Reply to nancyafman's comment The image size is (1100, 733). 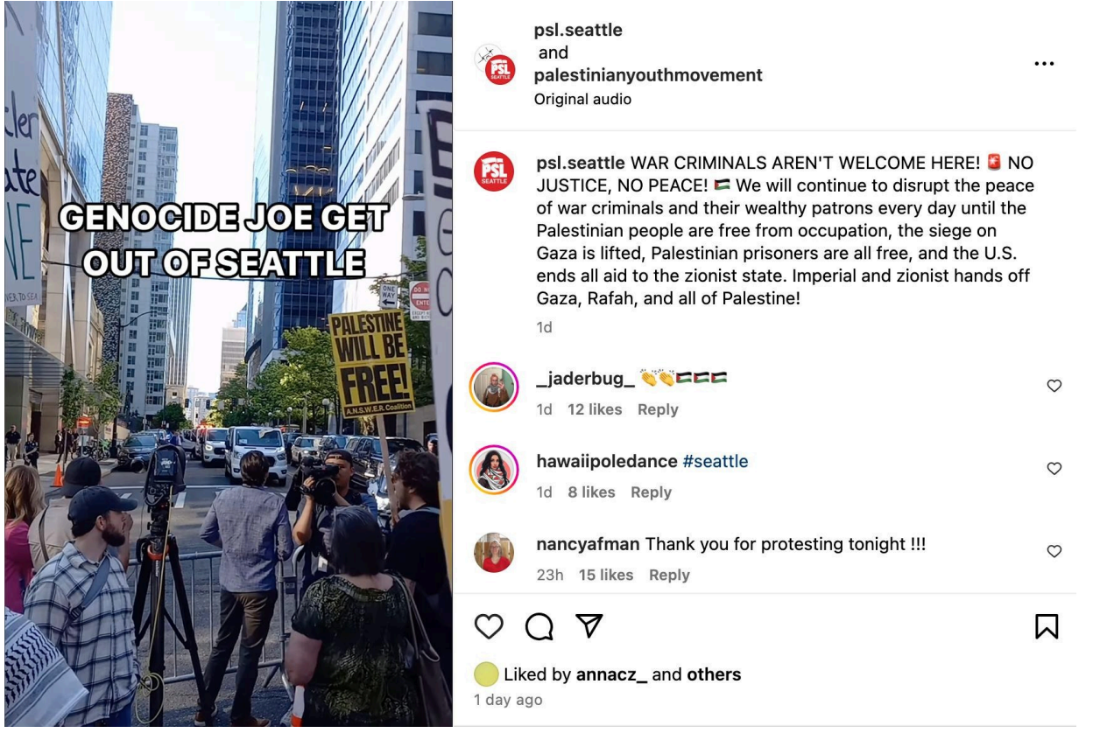tap(669, 575)
